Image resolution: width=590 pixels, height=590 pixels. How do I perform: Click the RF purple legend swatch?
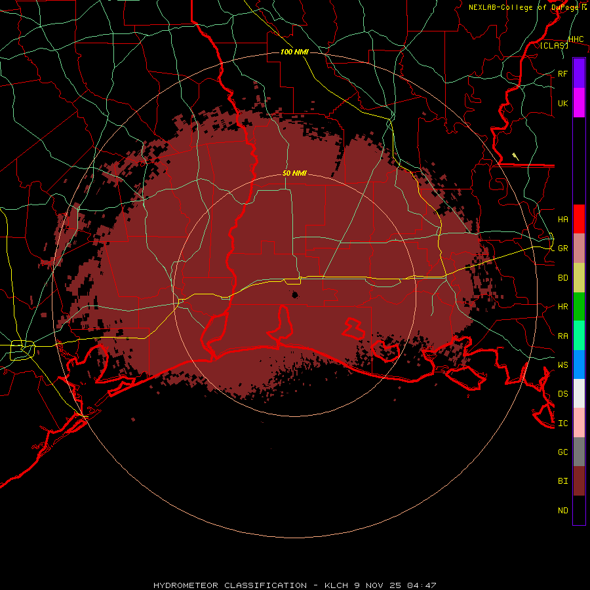click(579, 73)
